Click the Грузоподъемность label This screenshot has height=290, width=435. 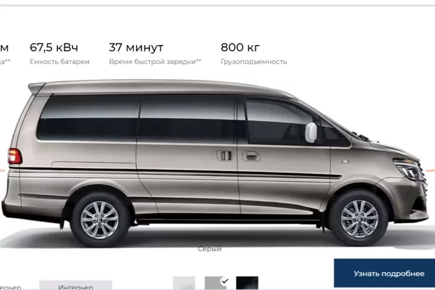click(x=254, y=62)
